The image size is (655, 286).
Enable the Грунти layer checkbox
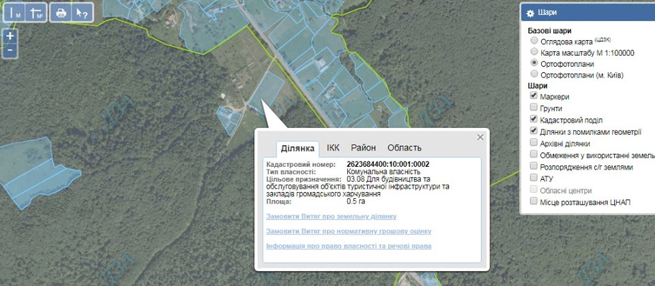(x=534, y=108)
